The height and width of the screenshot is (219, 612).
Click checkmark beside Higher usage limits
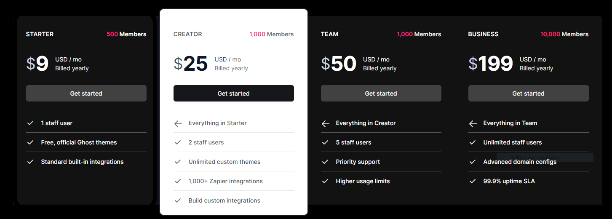pyautogui.click(x=325, y=181)
